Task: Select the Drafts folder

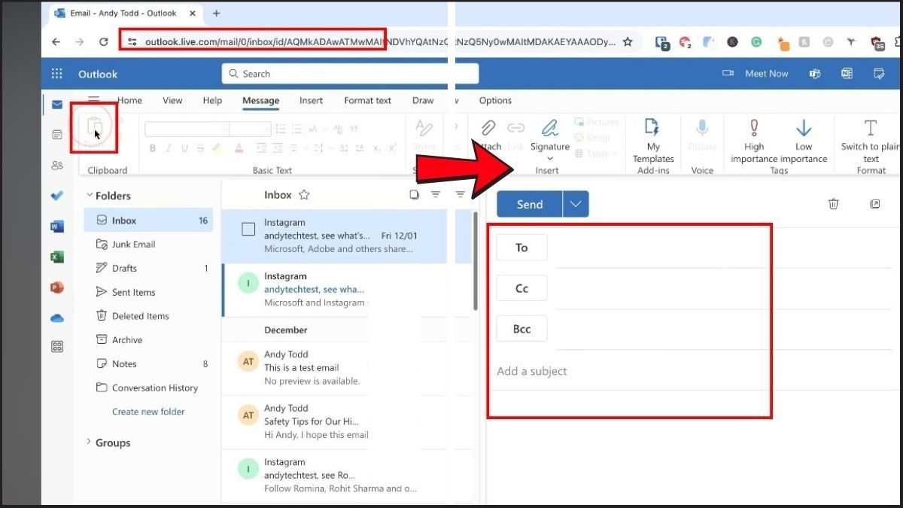Action: tap(148, 268)
